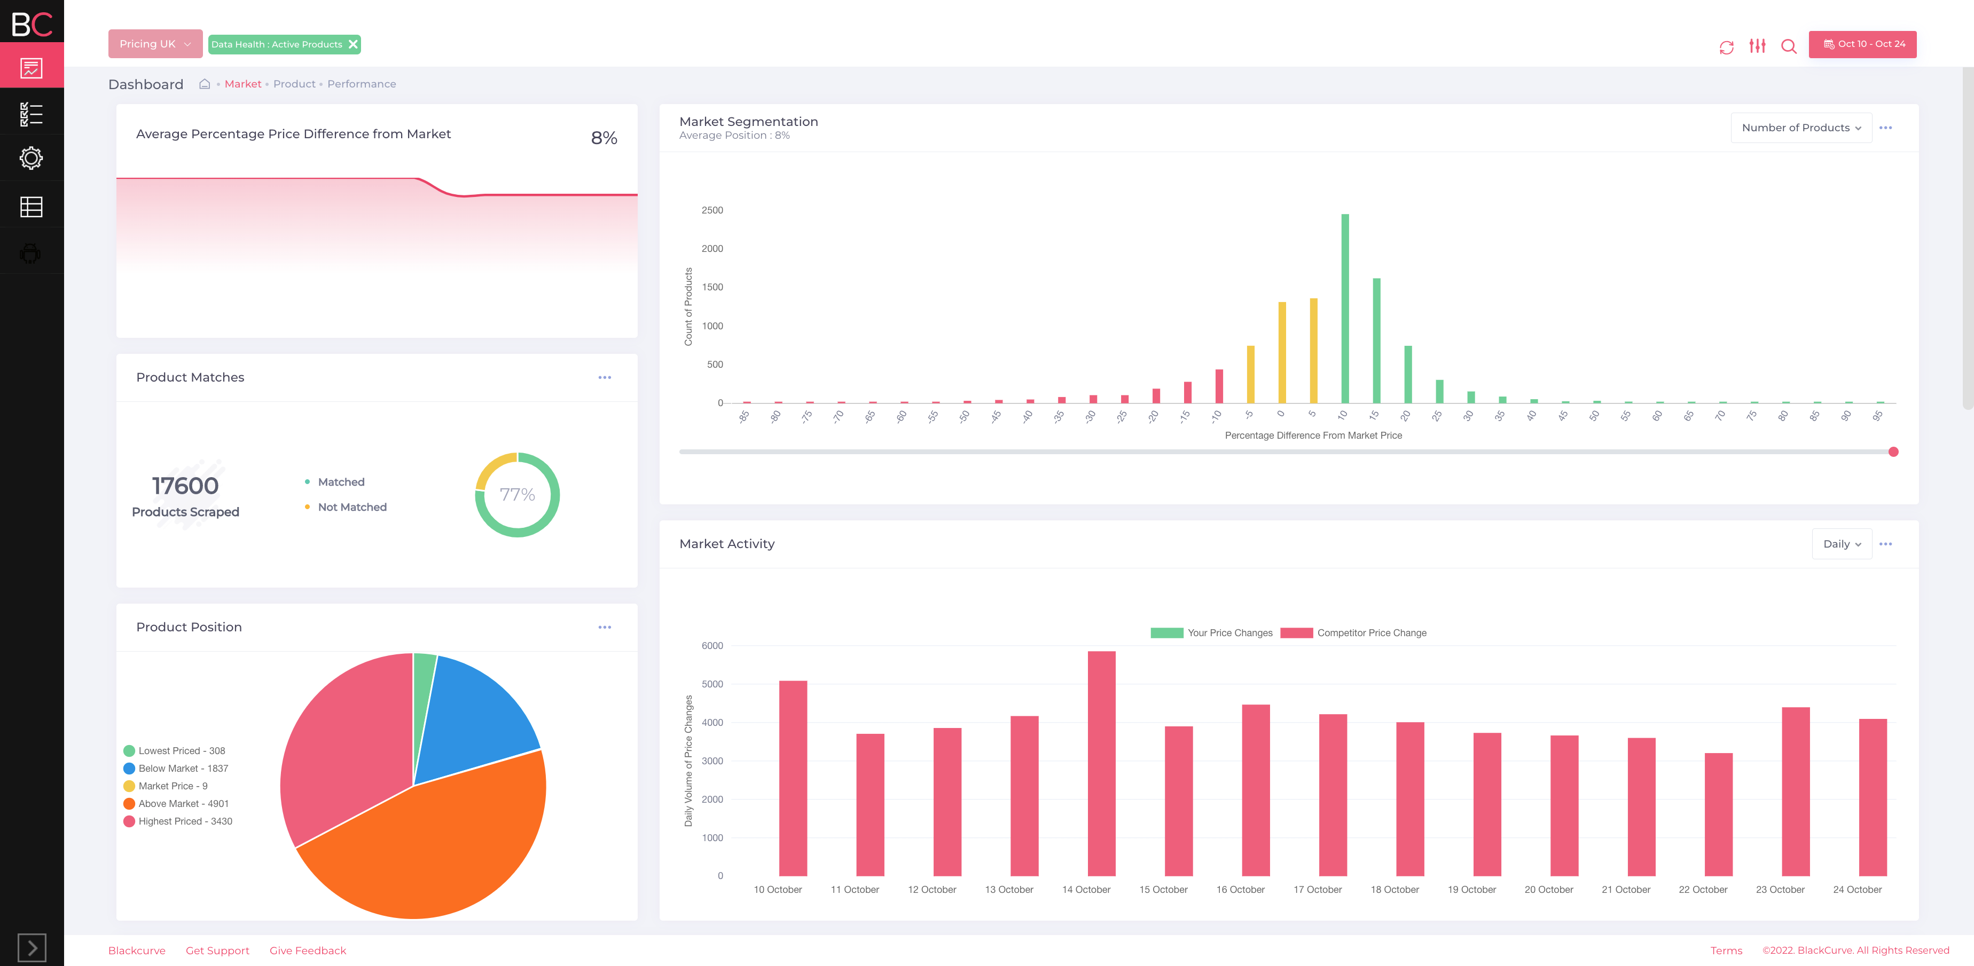Click the Get Support link in footer
This screenshot has height=966, width=1974.
[x=219, y=949]
